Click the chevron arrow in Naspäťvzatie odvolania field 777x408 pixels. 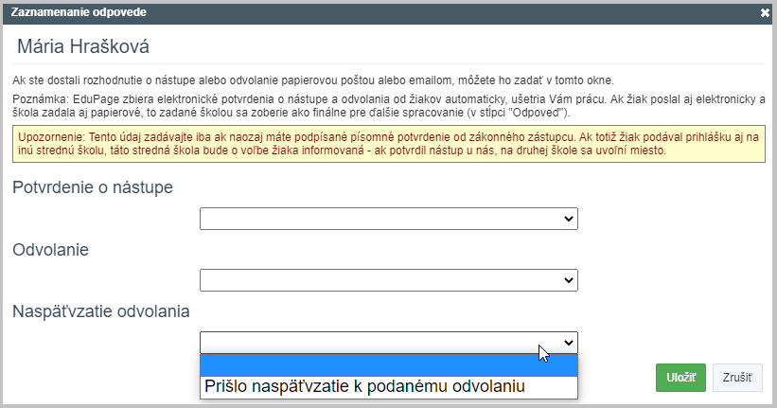coord(569,343)
